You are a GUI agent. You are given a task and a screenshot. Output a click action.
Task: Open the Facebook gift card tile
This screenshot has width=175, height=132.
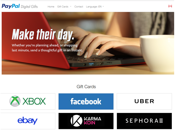[x=86, y=102]
